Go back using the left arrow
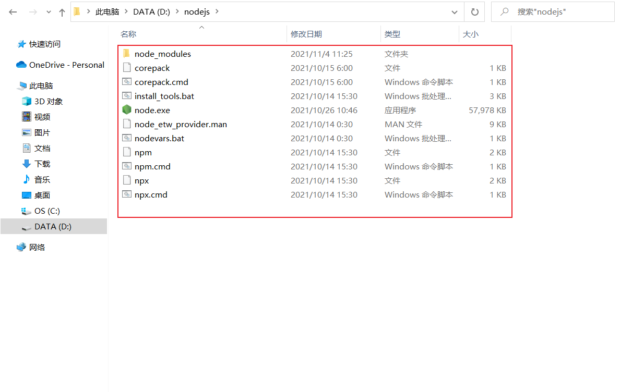This screenshot has height=392, width=620. click(x=13, y=12)
